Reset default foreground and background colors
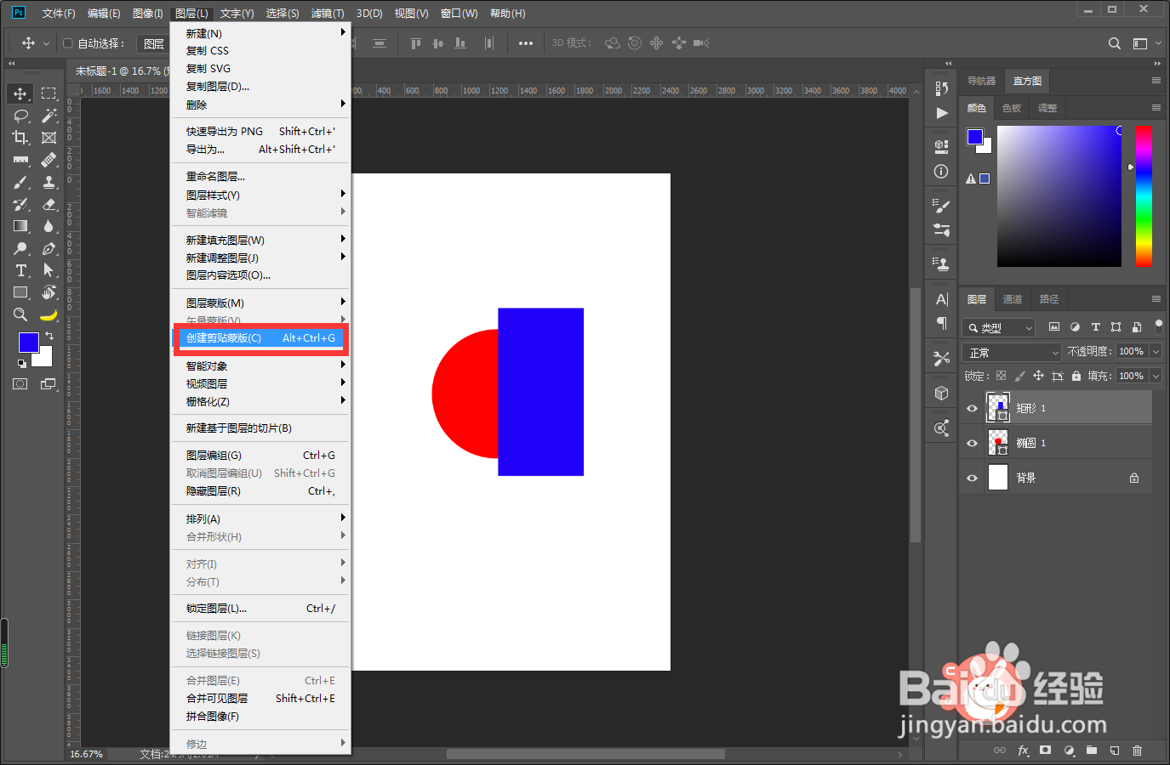Image resolution: width=1170 pixels, height=765 pixels. 21,364
